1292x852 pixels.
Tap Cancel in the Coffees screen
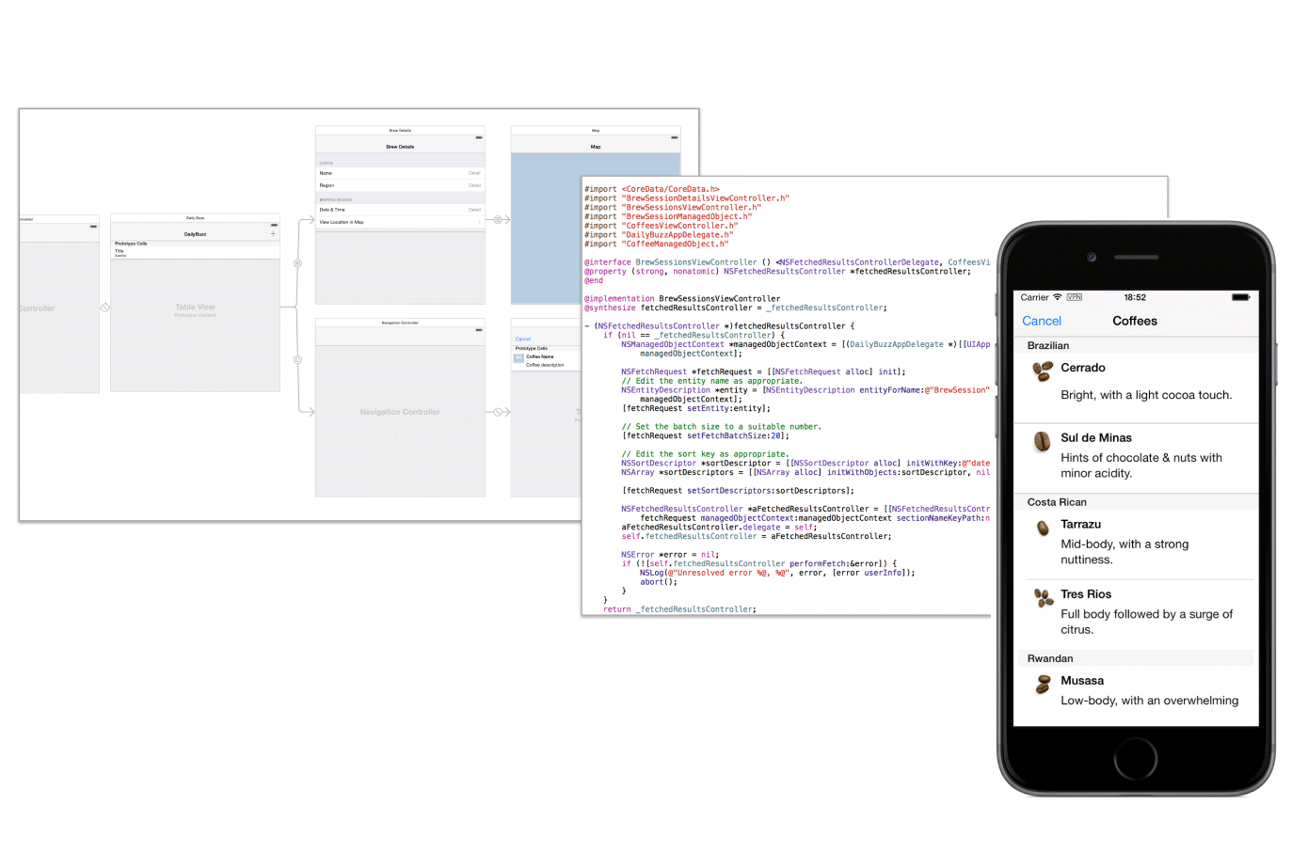[1041, 321]
